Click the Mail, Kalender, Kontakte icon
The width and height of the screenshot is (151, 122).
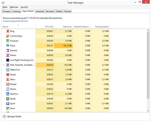coord(8,65)
